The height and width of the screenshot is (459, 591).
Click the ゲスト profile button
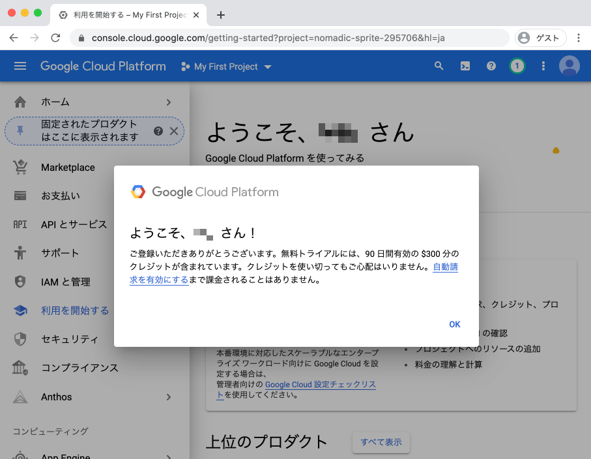pos(540,38)
